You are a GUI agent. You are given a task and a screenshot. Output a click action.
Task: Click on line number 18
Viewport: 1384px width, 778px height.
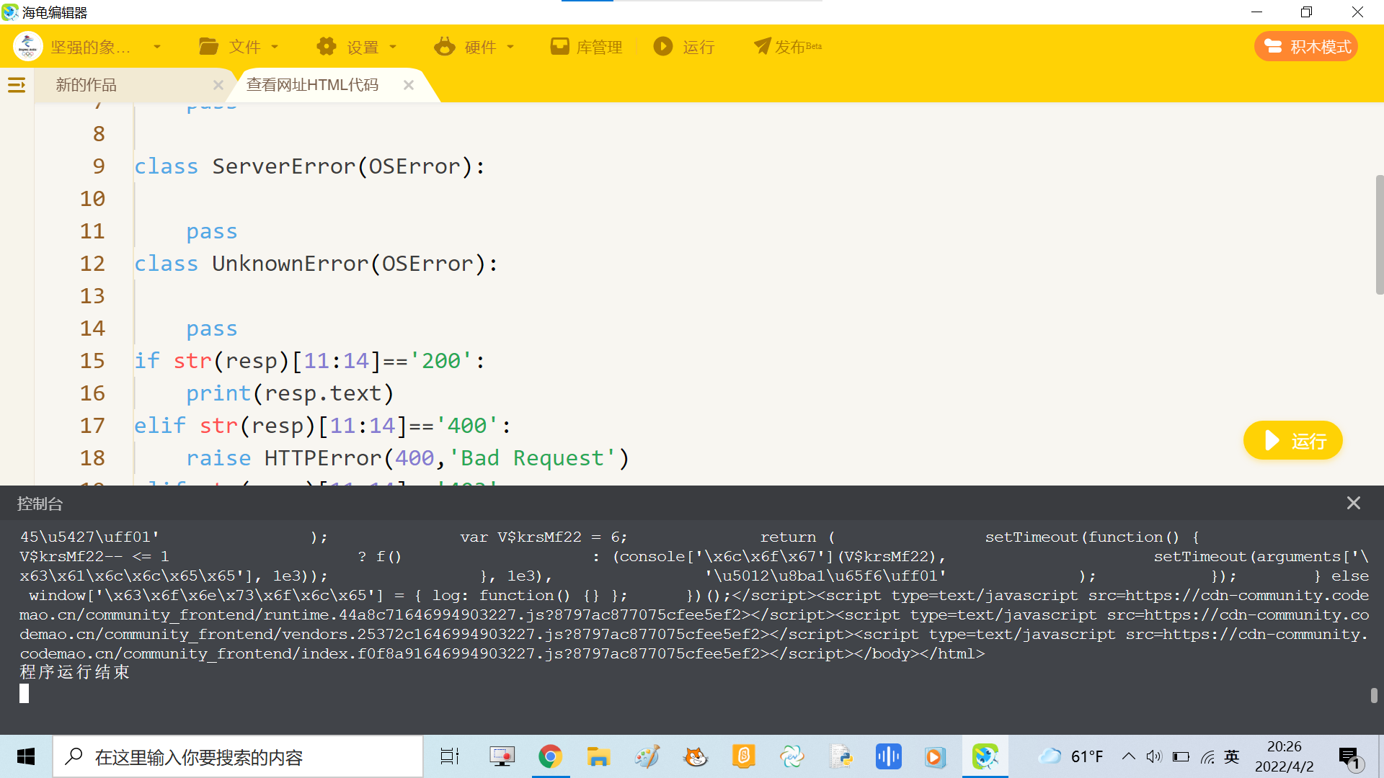pos(92,457)
